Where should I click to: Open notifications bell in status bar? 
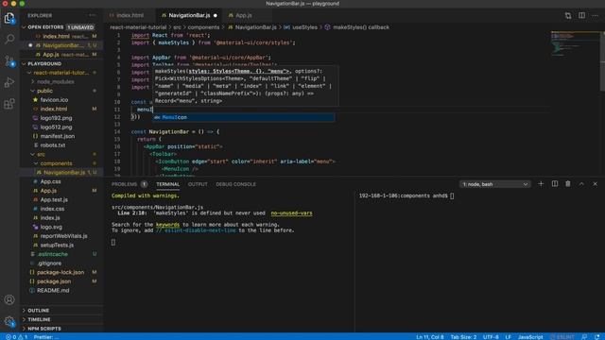click(x=596, y=337)
